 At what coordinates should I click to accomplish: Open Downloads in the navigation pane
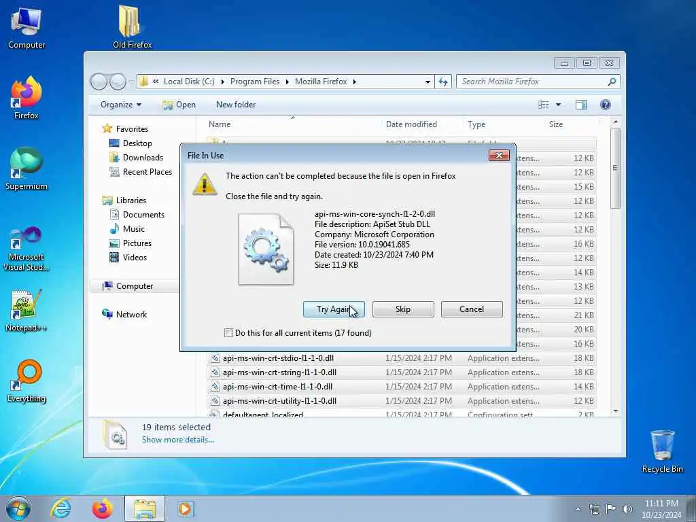143,157
